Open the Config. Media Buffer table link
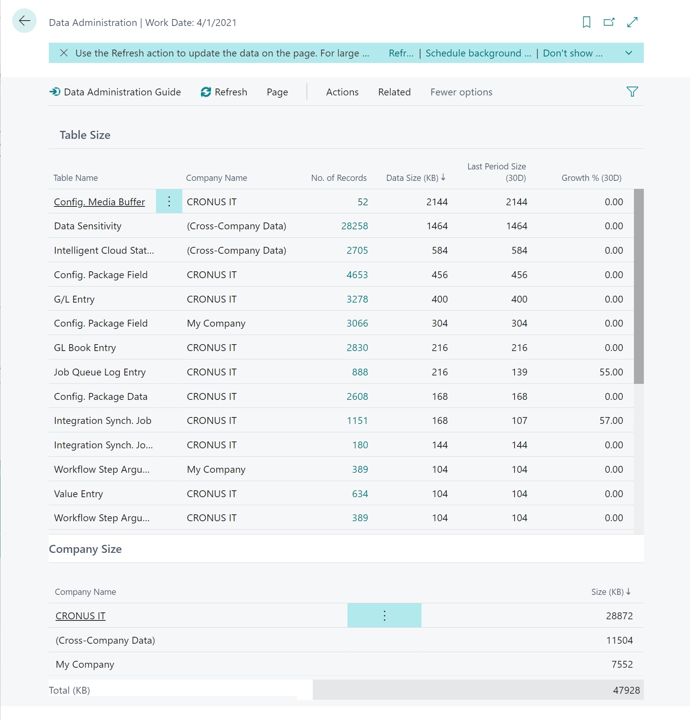This screenshot has height=720, width=690. pos(99,202)
